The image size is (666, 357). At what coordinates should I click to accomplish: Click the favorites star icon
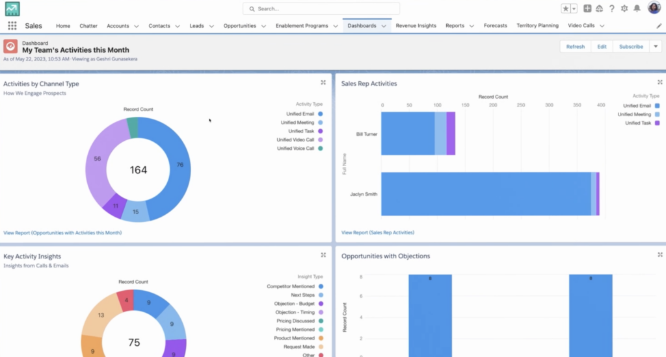click(x=566, y=8)
